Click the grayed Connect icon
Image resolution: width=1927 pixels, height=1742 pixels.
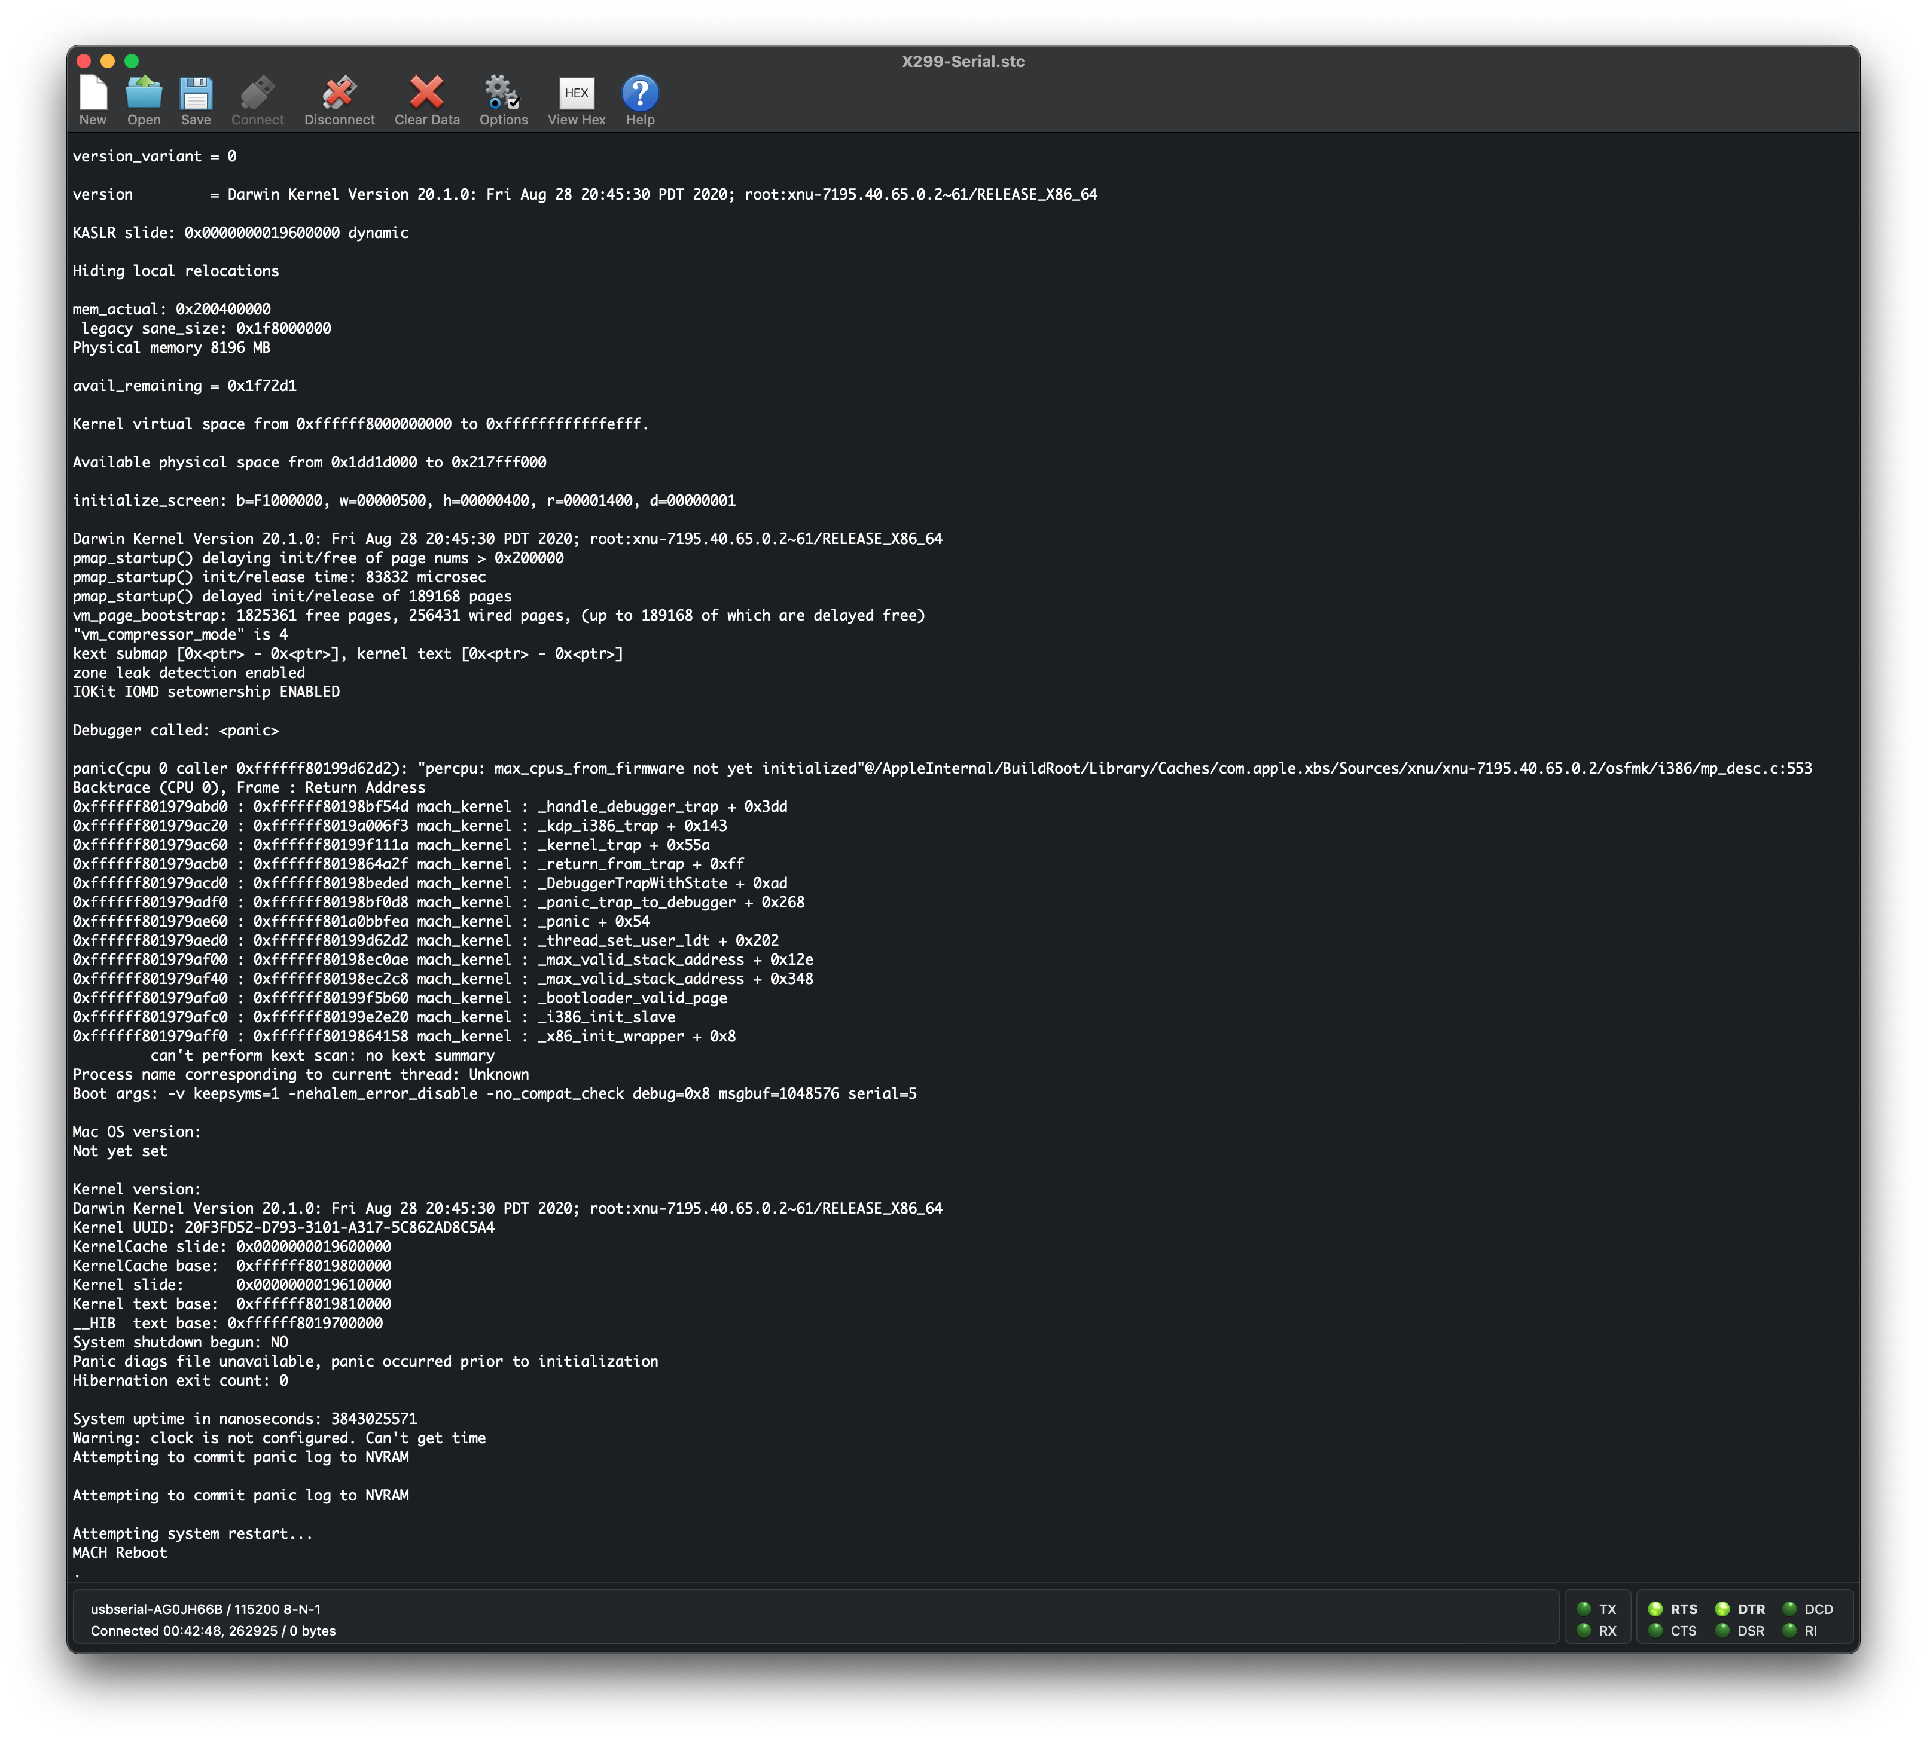click(x=257, y=94)
